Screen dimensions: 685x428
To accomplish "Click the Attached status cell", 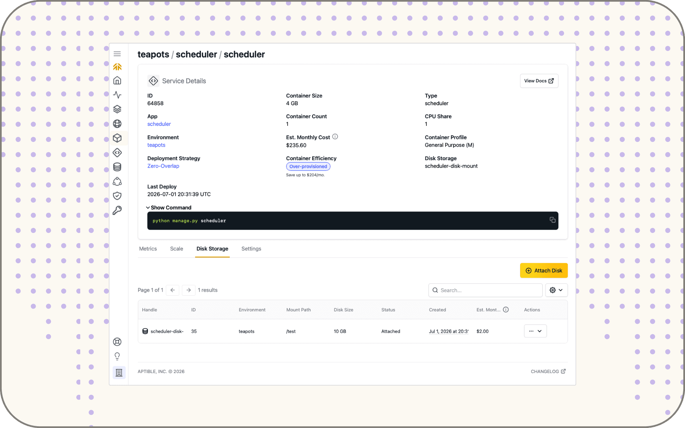I will coord(391,331).
